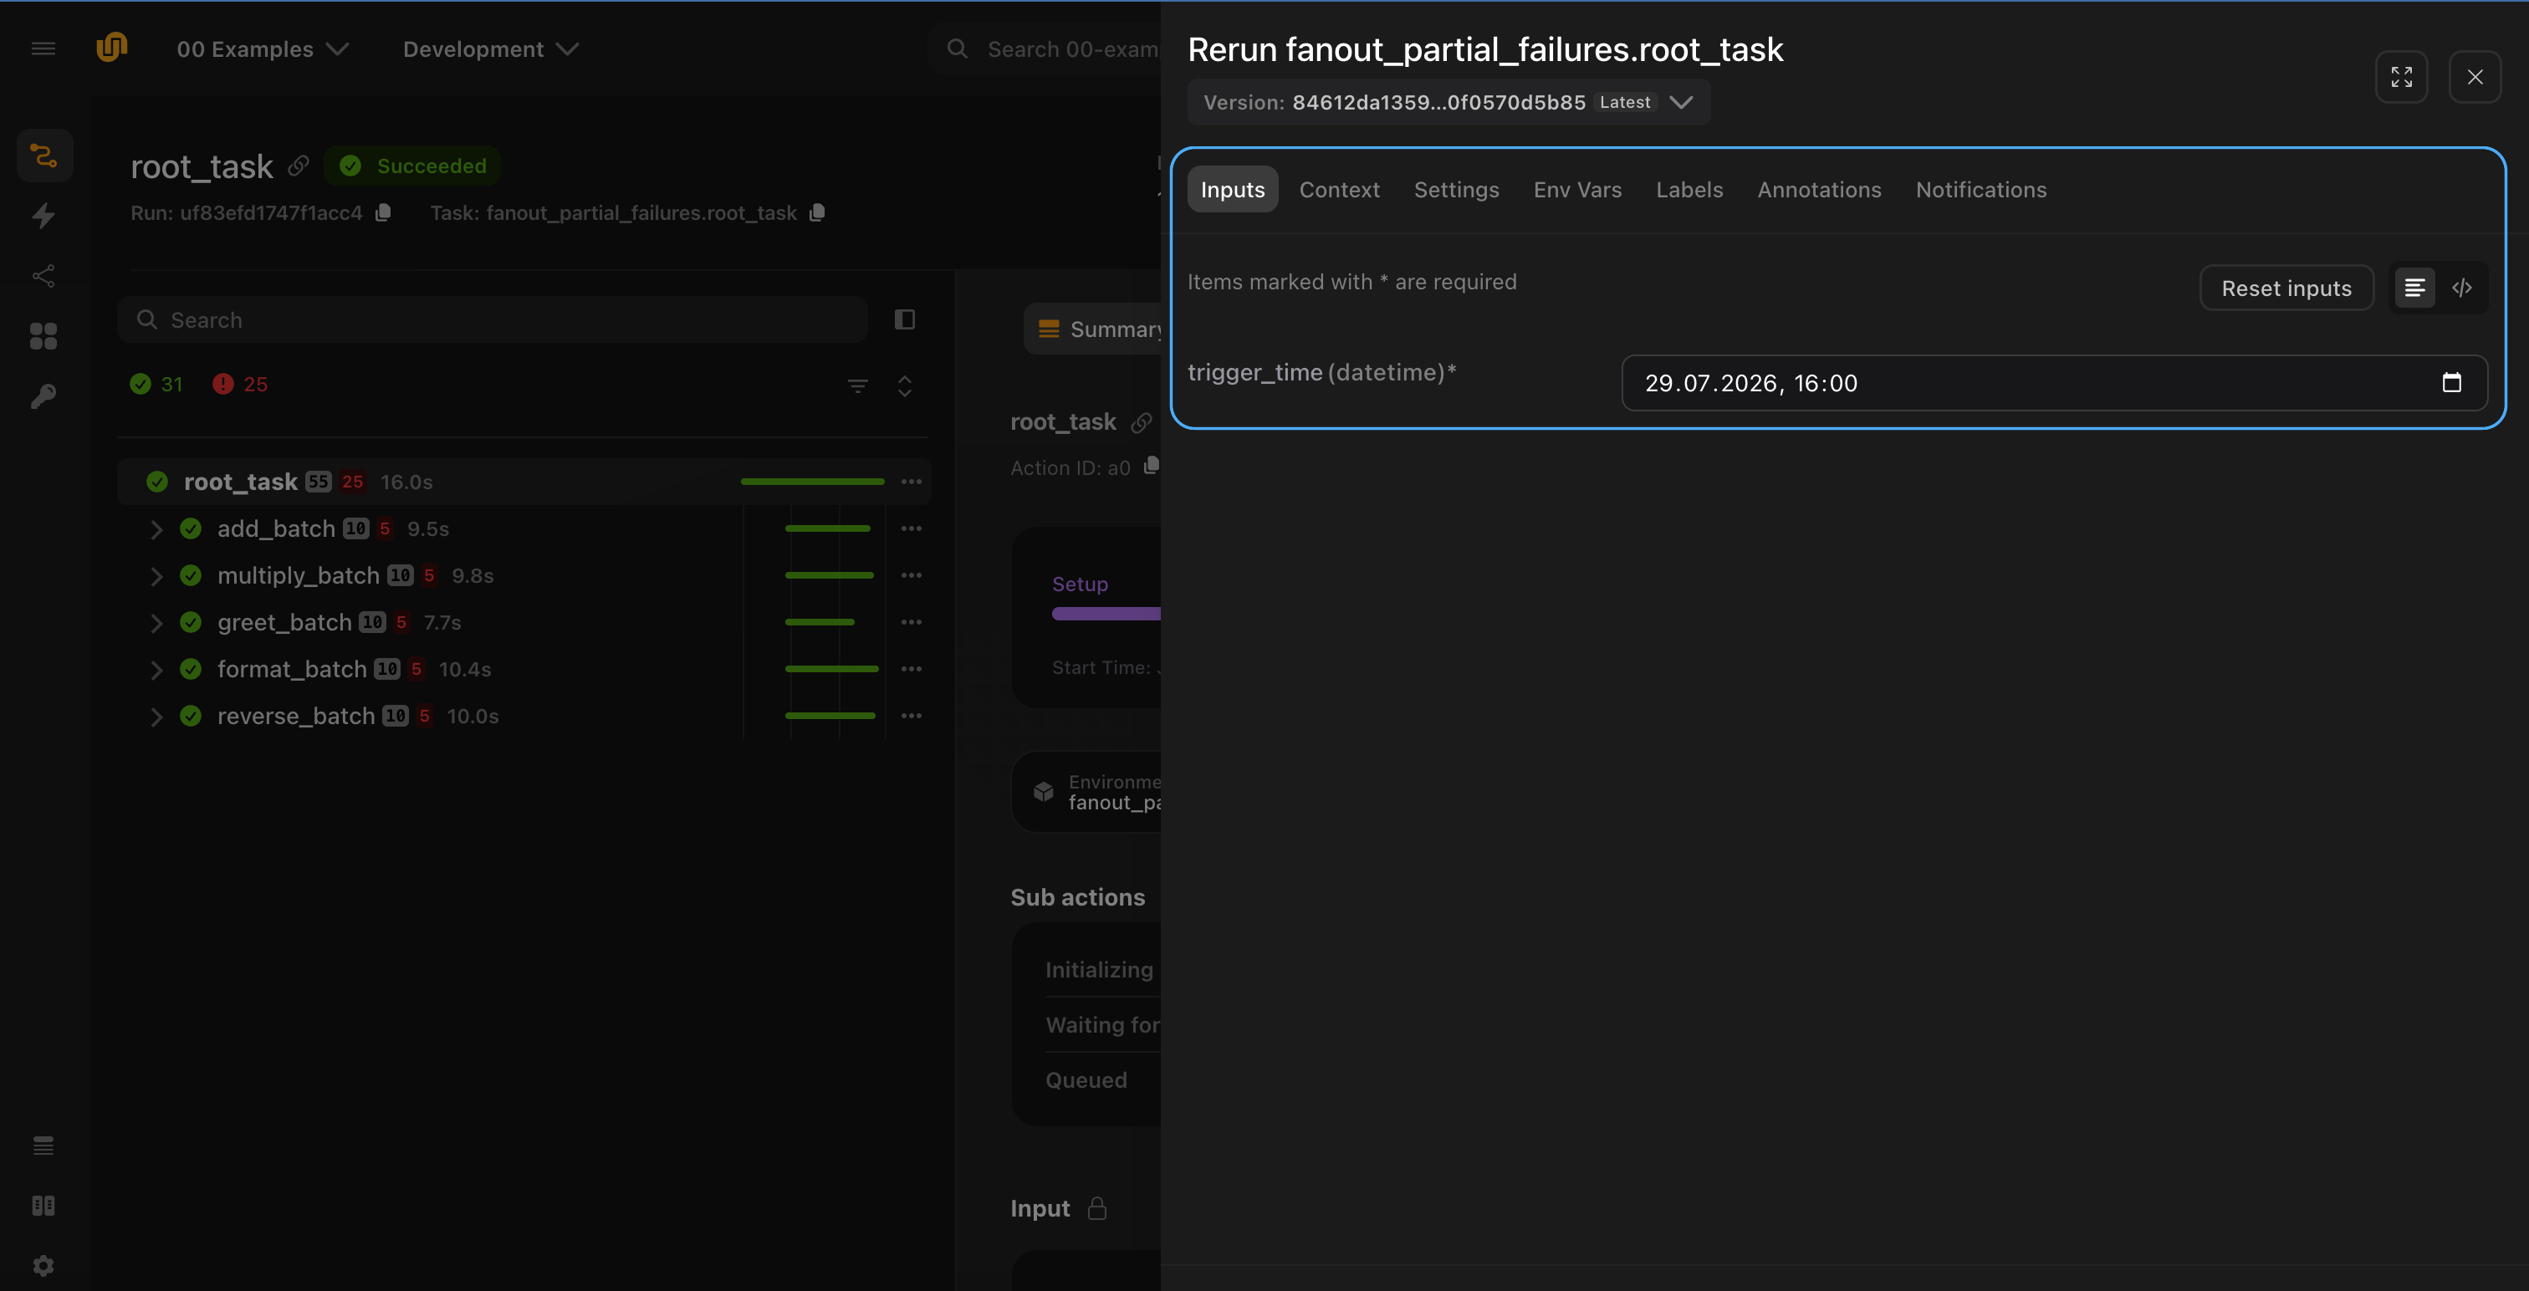Screen dimensions: 2529x1291
Task: Filter by 25 failed actions
Action: pyautogui.click(x=241, y=385)
